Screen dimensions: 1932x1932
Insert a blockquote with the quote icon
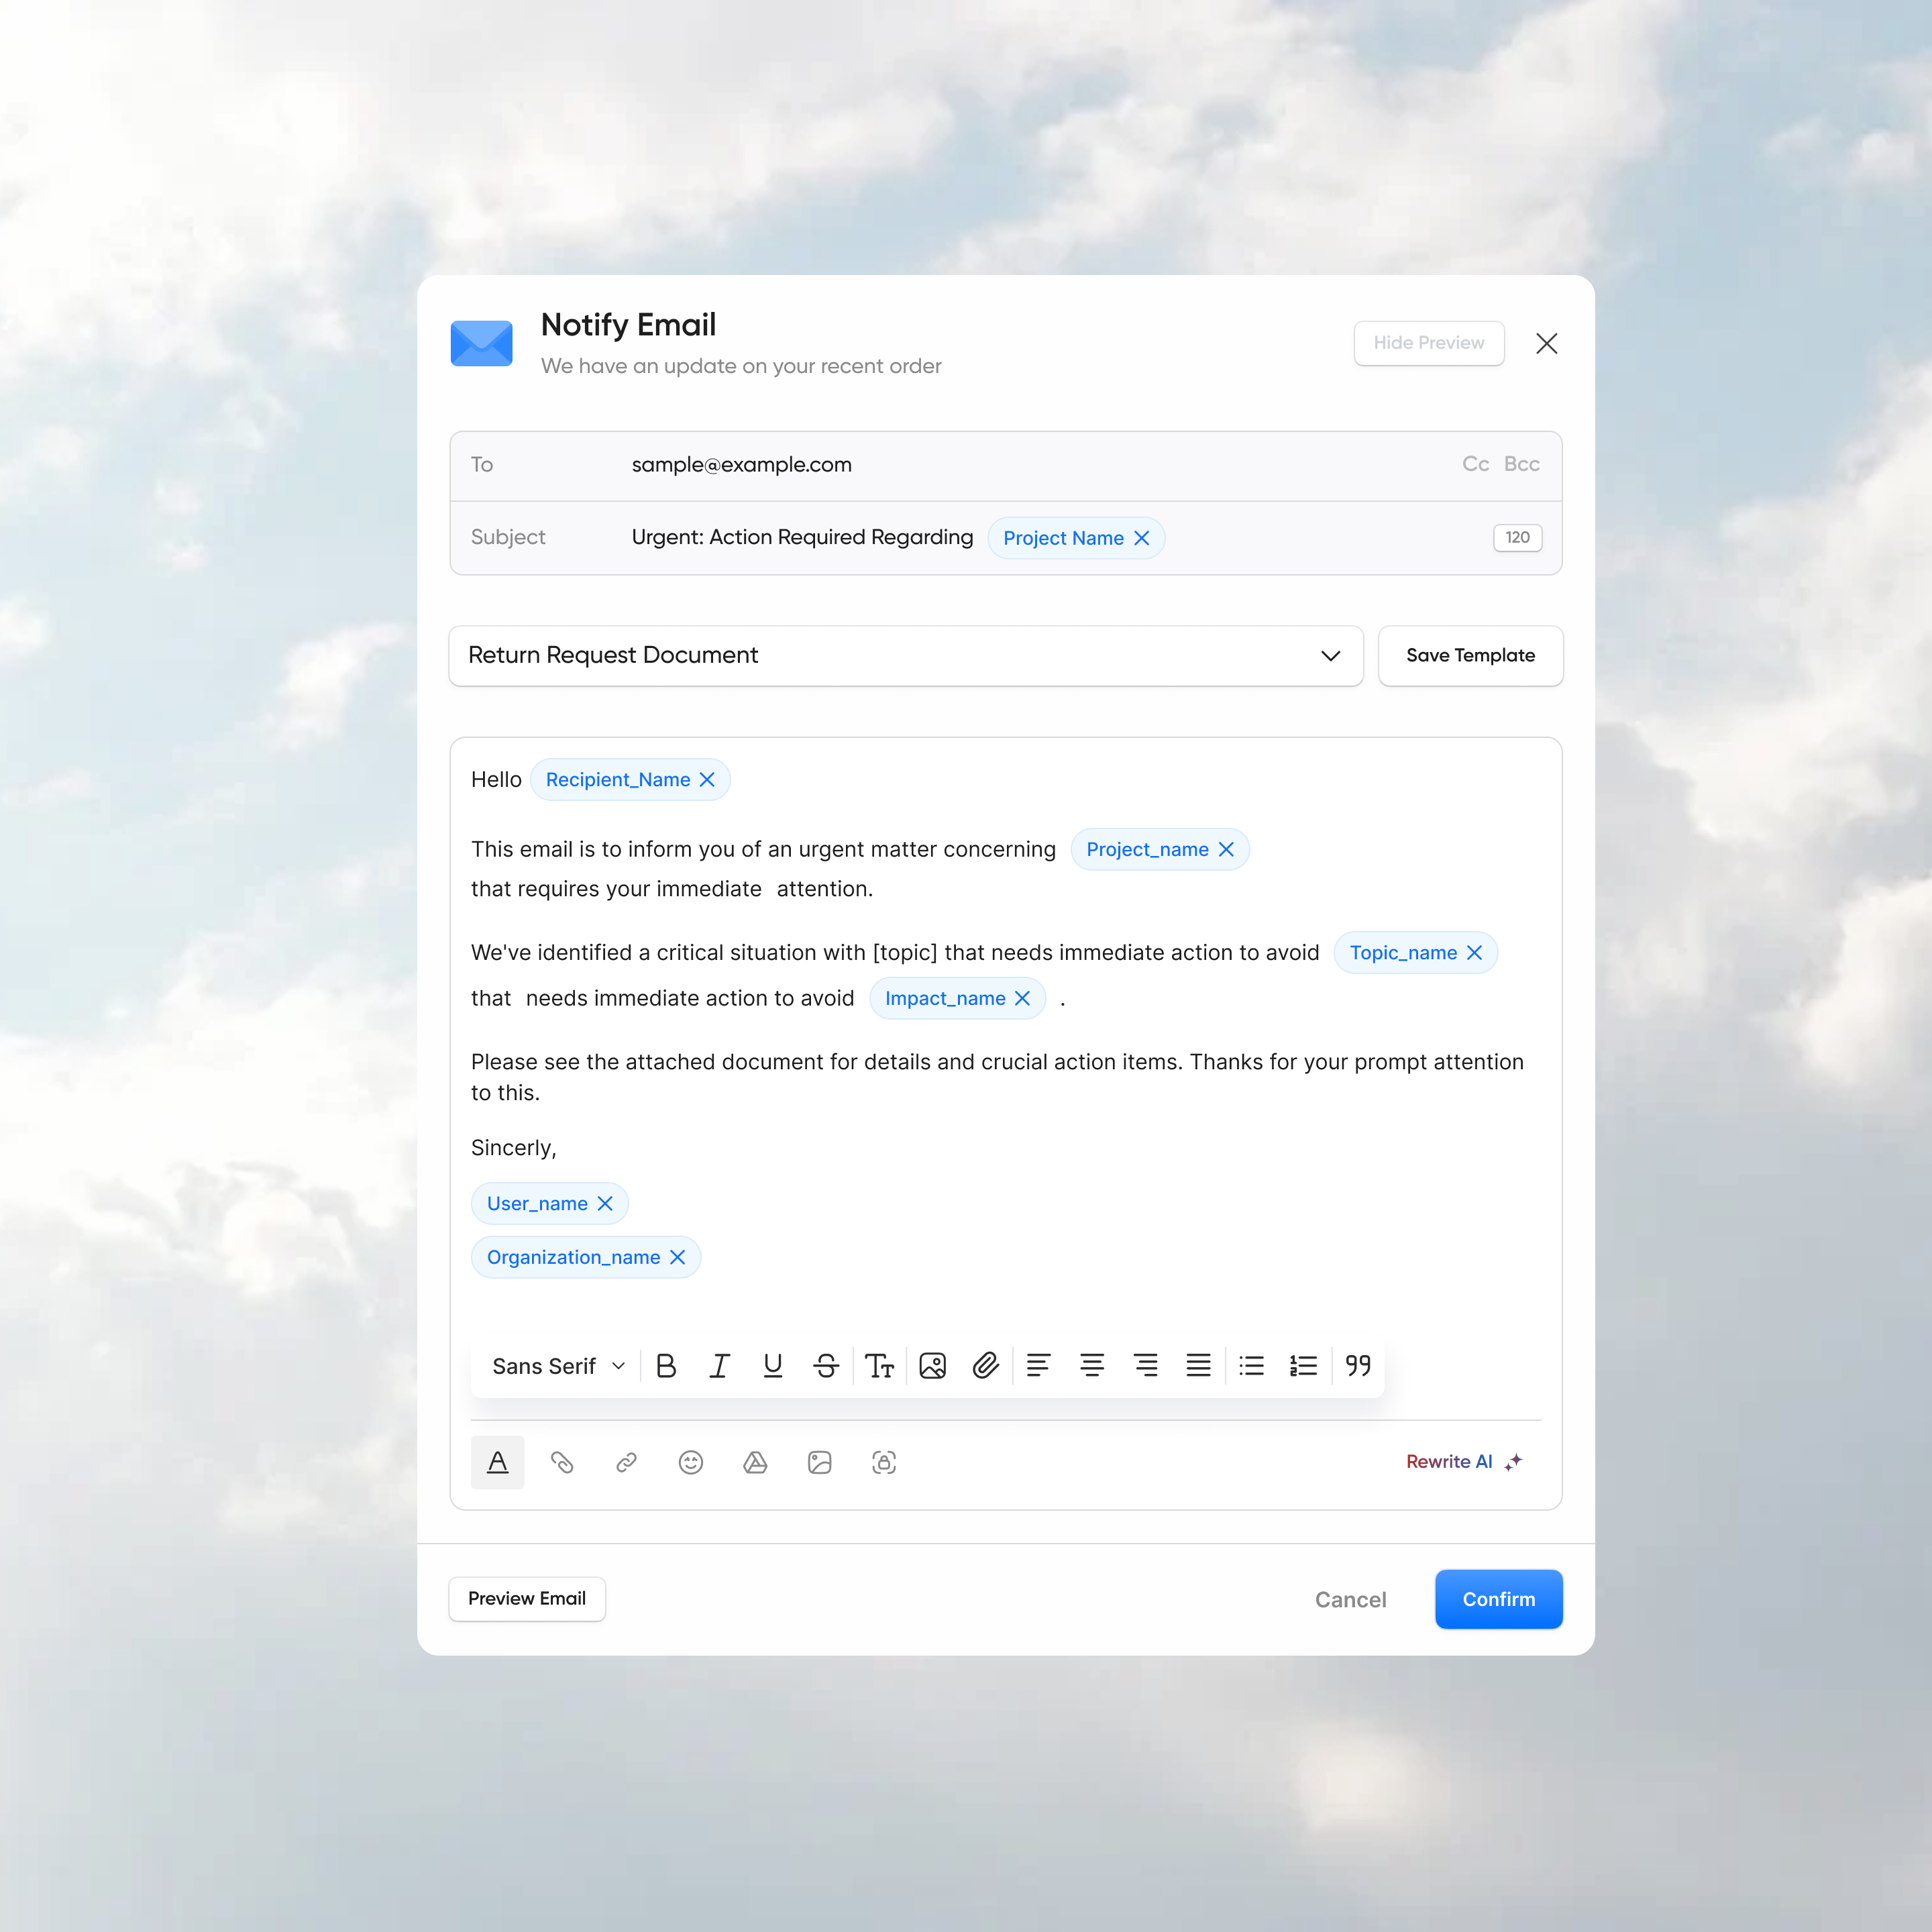(1357, 1365)
